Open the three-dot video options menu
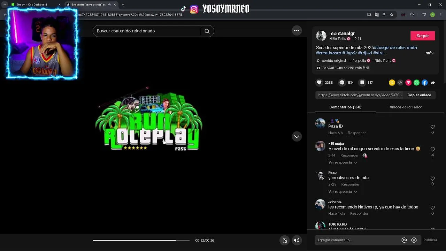The image size is (446, 251). click(297, 31)
